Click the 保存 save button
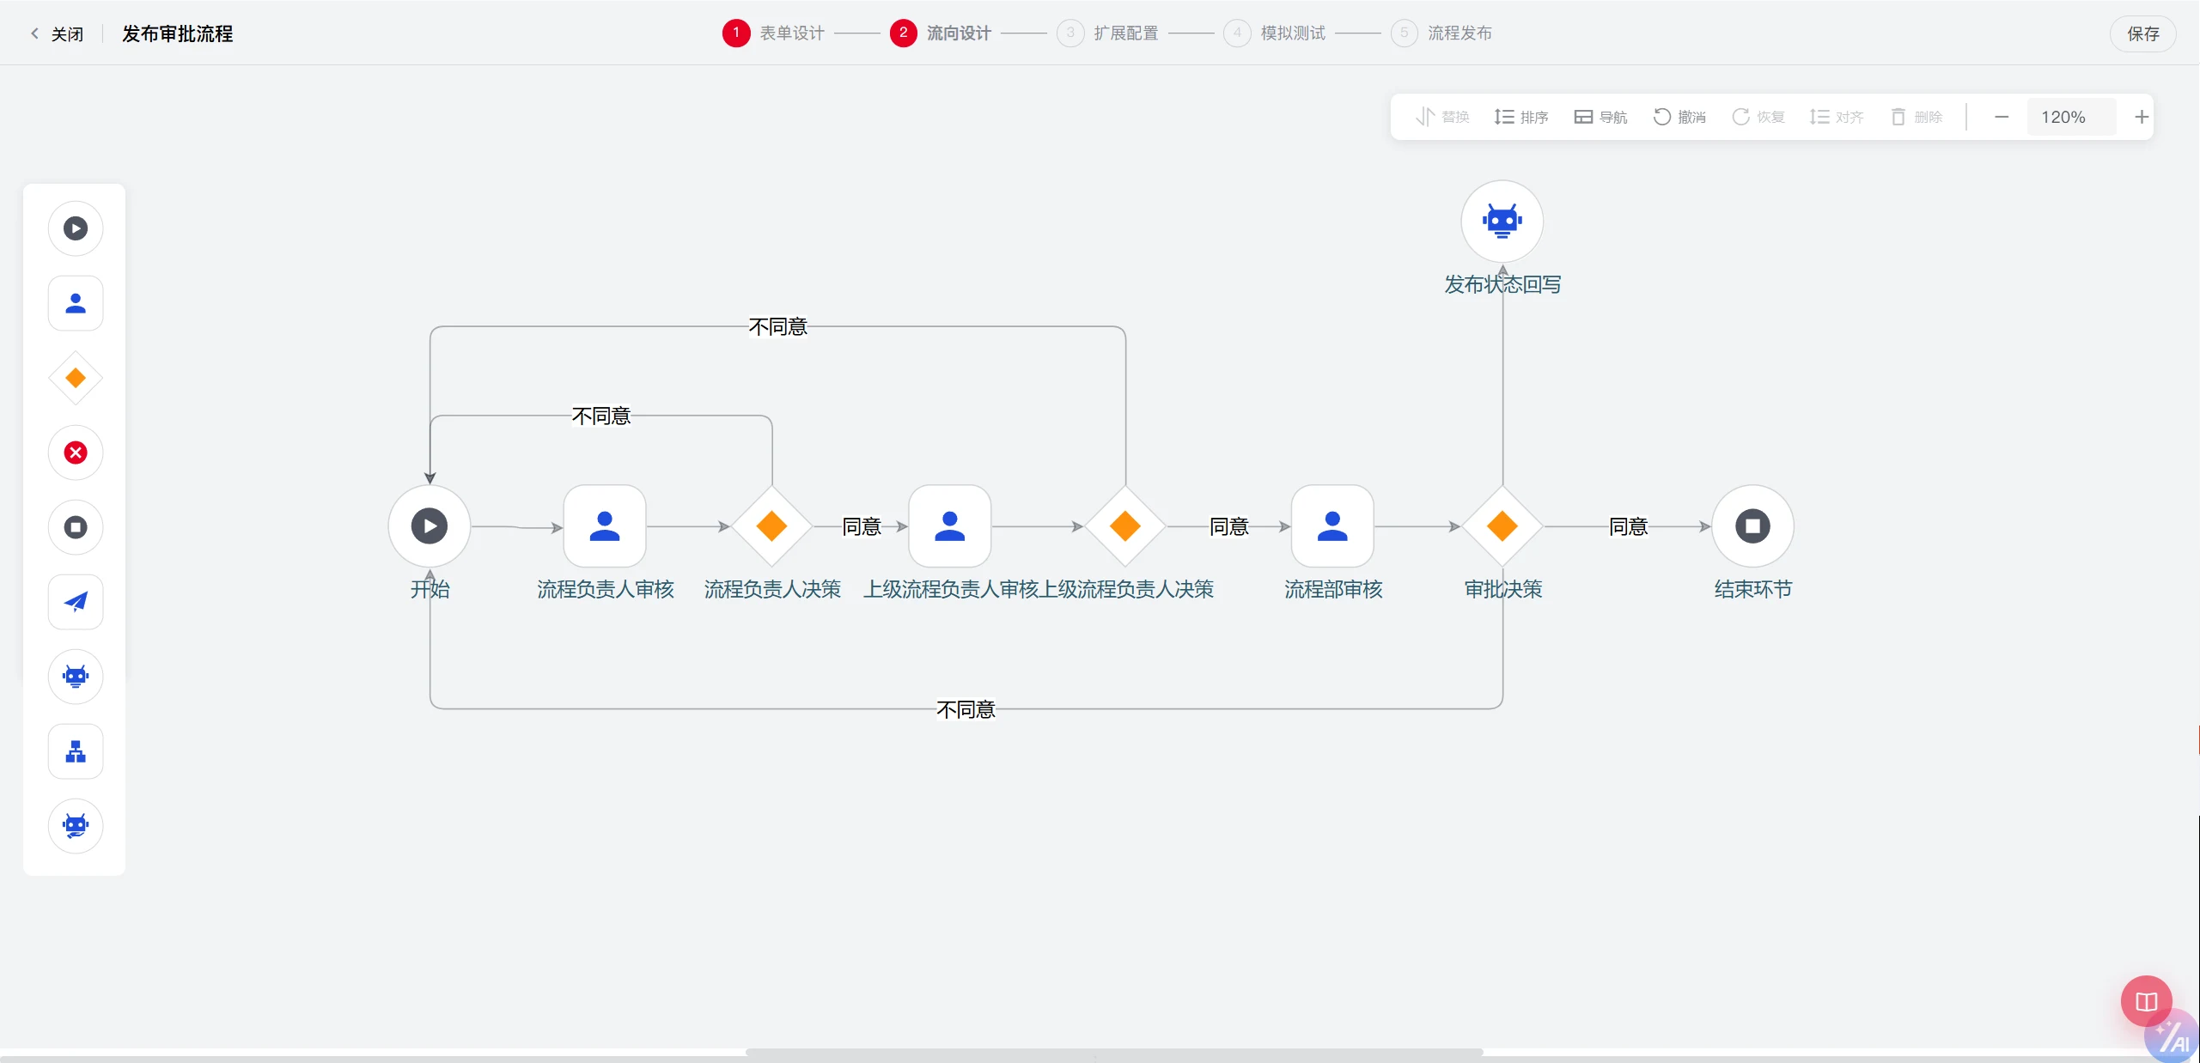Screen dimensions: 2200x1063 coord(2142,33)
